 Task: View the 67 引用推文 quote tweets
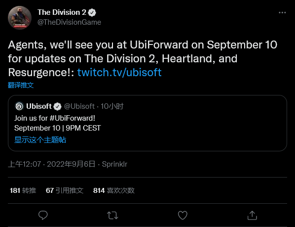65,190
